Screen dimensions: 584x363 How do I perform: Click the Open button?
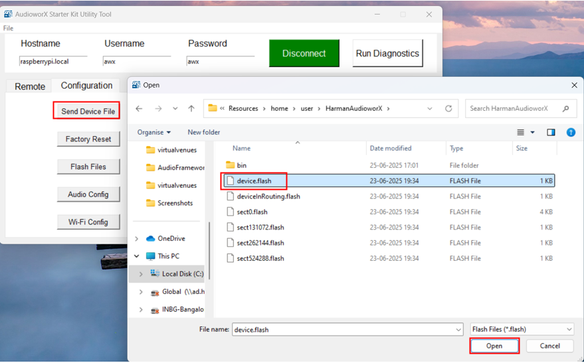click(x=494, y=346)
